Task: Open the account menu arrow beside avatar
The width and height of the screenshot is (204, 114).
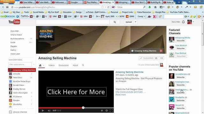Action: click(x=193, y=22)
